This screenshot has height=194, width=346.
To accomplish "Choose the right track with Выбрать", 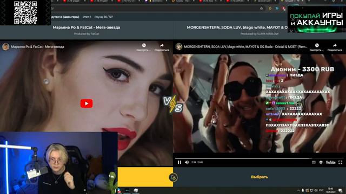I will (x=259, y=177).
